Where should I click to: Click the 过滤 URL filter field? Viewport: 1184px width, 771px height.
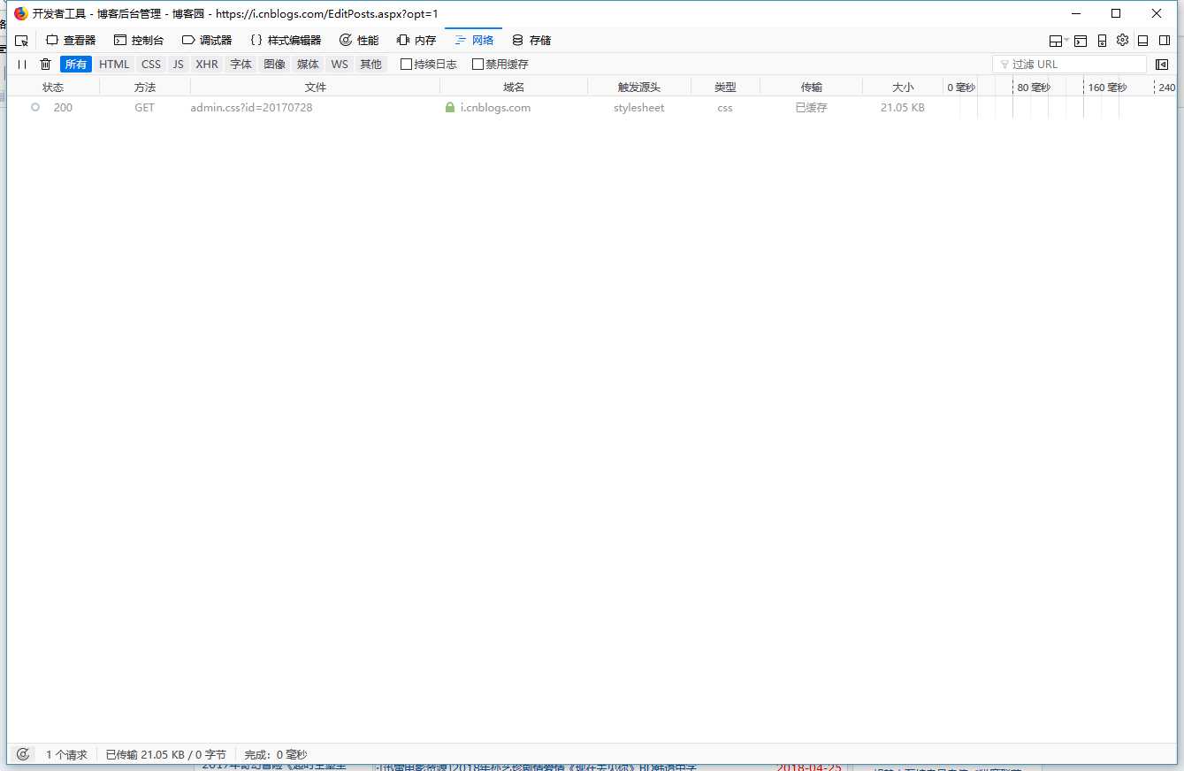[x=1070, y=65]
